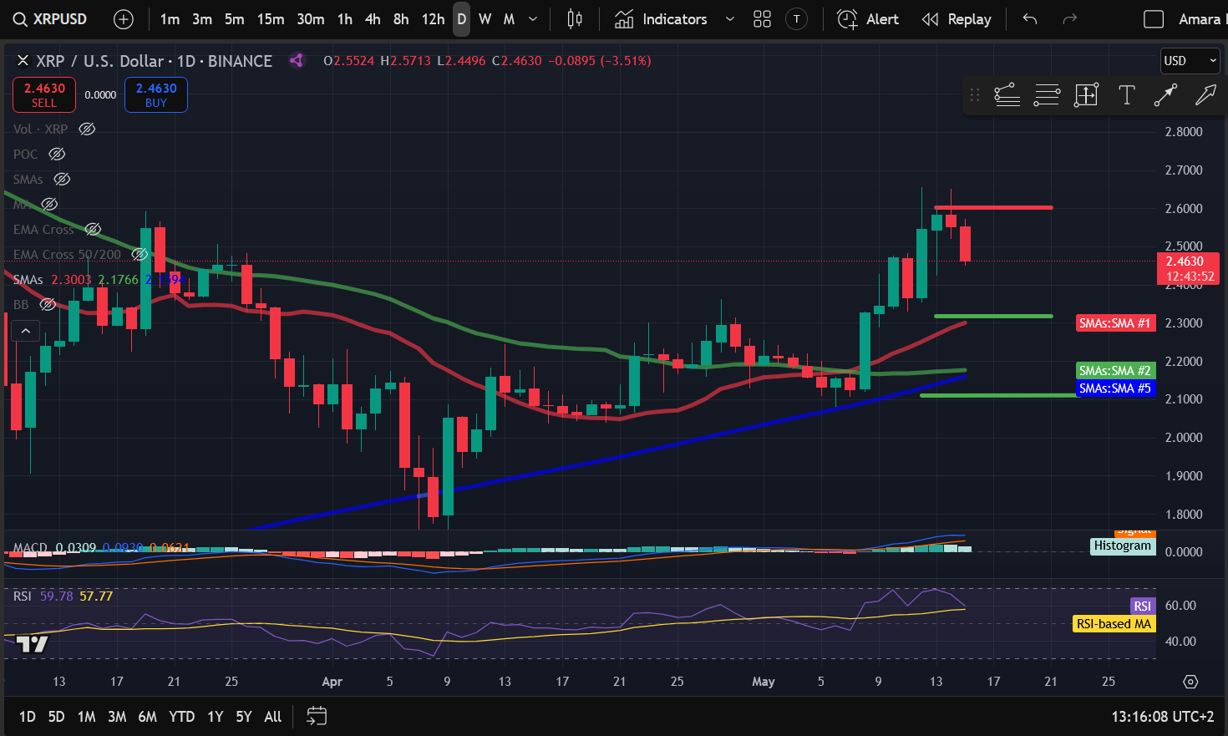The image size is (1228, 736).
Task: Select the Text drawing tool
Action: tap(1126, 95)
